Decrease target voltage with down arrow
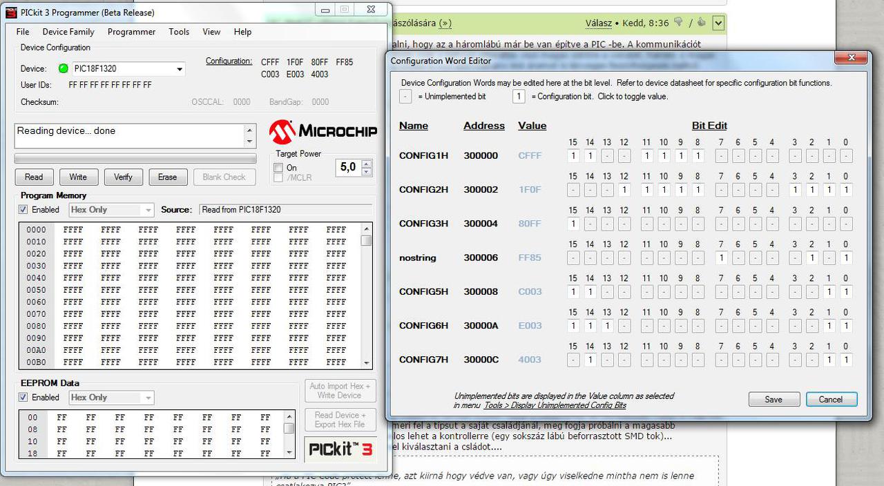The width and height of the screenshot is (884, 486). [367, 171]
